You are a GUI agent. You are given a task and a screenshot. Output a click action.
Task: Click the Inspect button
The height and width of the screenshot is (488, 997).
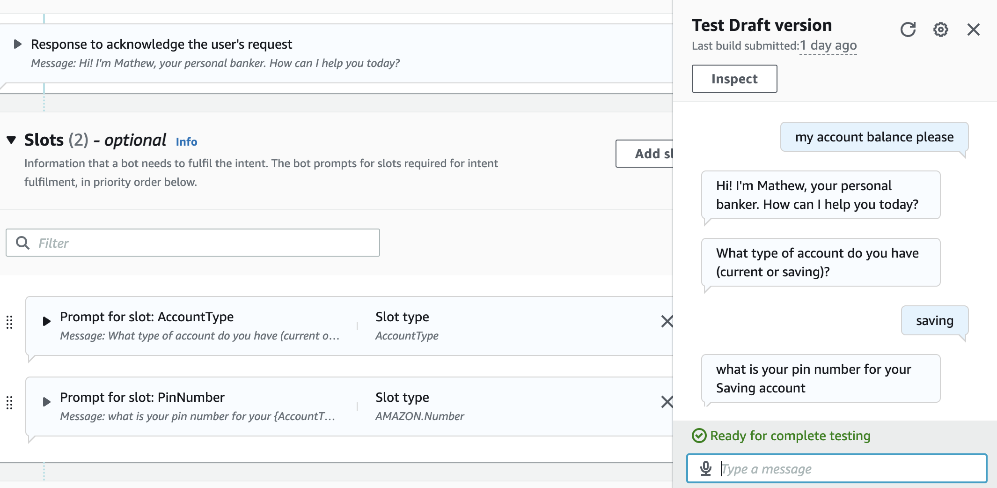point(734,79)
